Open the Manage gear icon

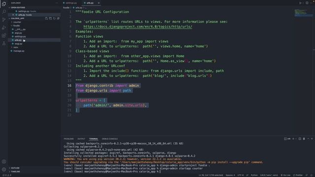coord(4,170)
